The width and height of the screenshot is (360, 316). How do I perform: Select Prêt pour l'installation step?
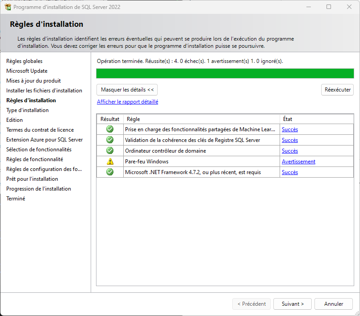(32, 179)
